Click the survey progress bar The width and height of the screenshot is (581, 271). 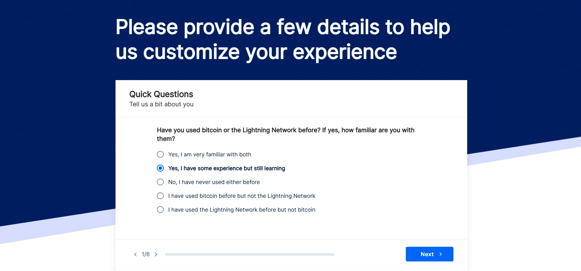click(x=249, y=254)
